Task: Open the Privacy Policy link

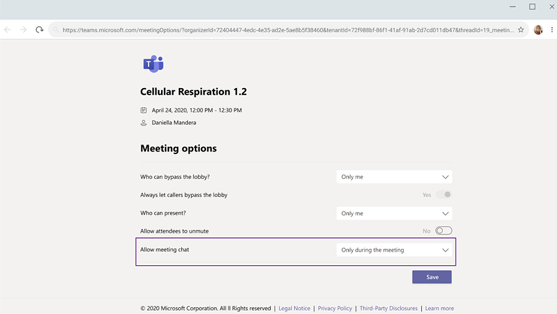Action: click(335, 308)
